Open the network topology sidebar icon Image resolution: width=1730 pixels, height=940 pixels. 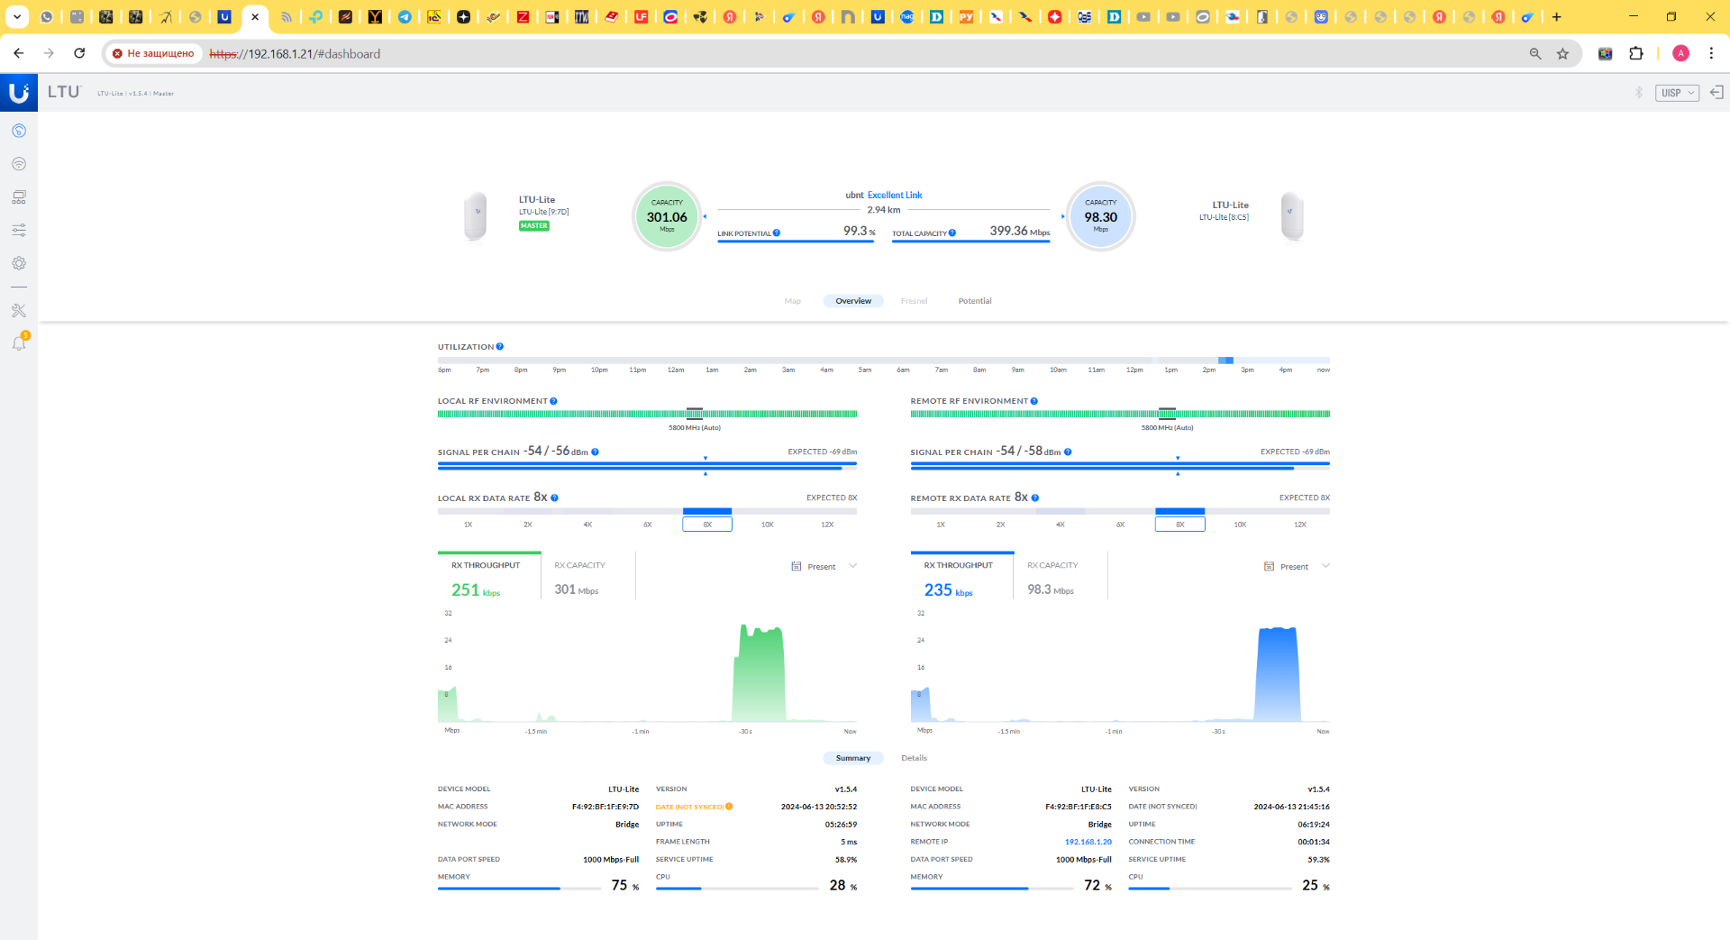pyautogui.click(x=19, y=197)
